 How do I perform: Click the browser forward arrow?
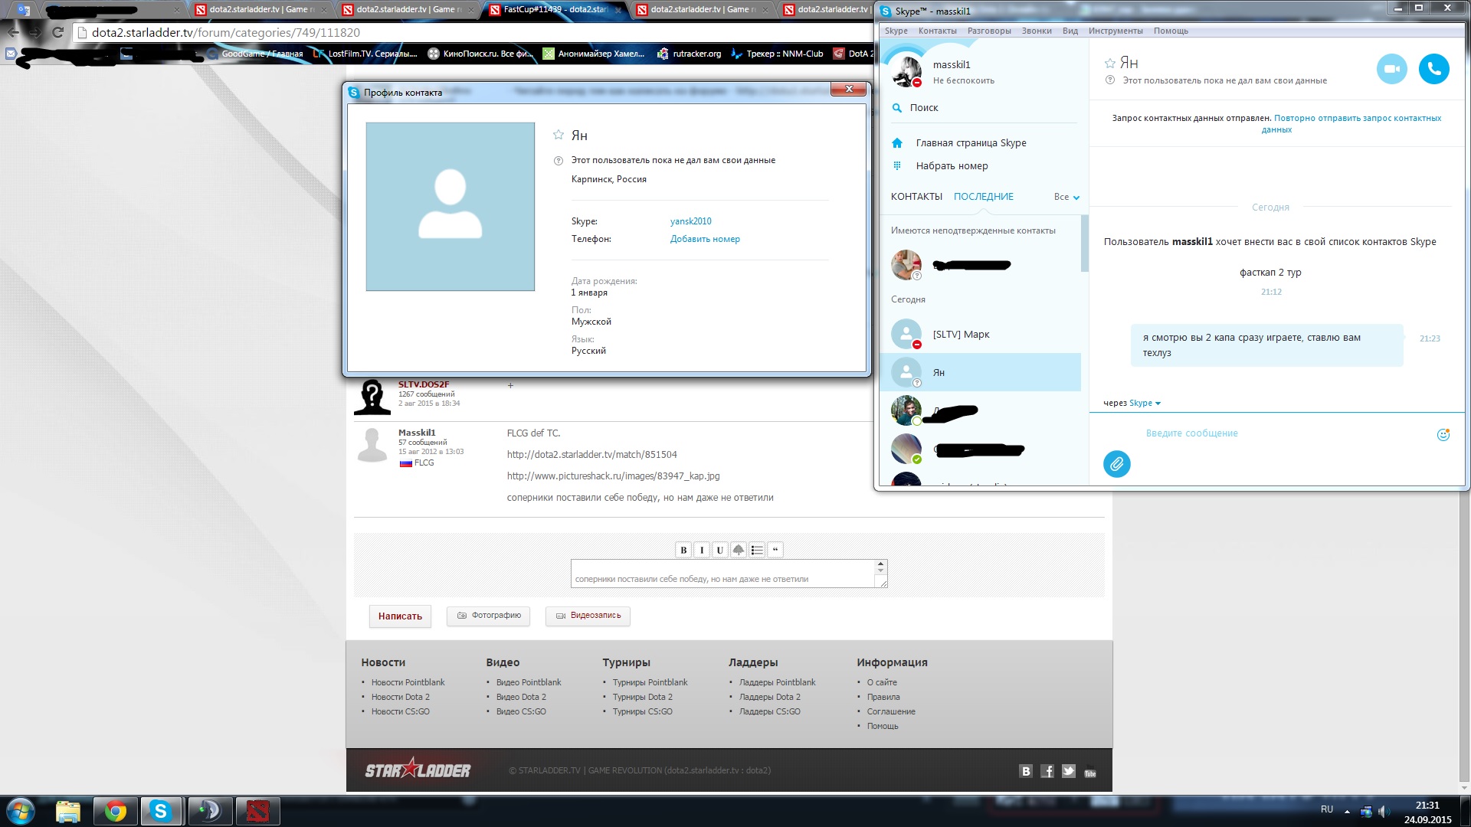coord(34,32)
